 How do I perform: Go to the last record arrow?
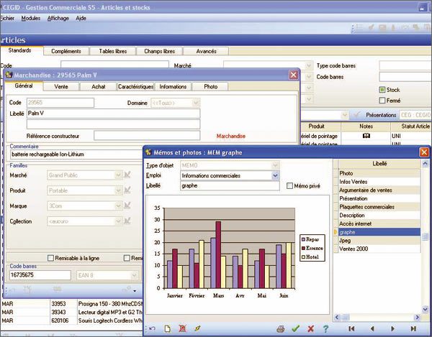click(x=413, y=328)
